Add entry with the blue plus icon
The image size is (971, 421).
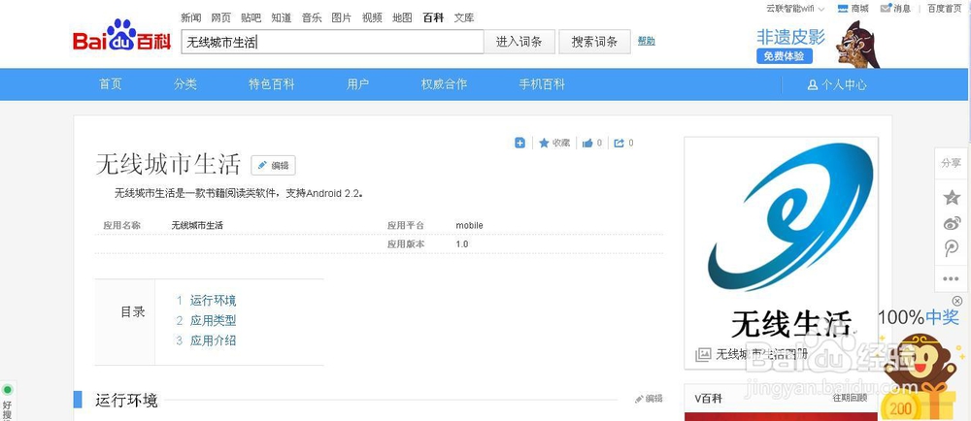pos(520,143)
